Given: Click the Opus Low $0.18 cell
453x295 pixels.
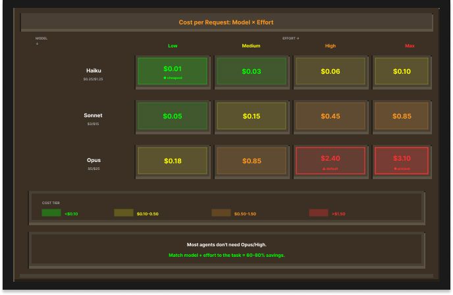Looking at the screenshot, I should point(173,161).
